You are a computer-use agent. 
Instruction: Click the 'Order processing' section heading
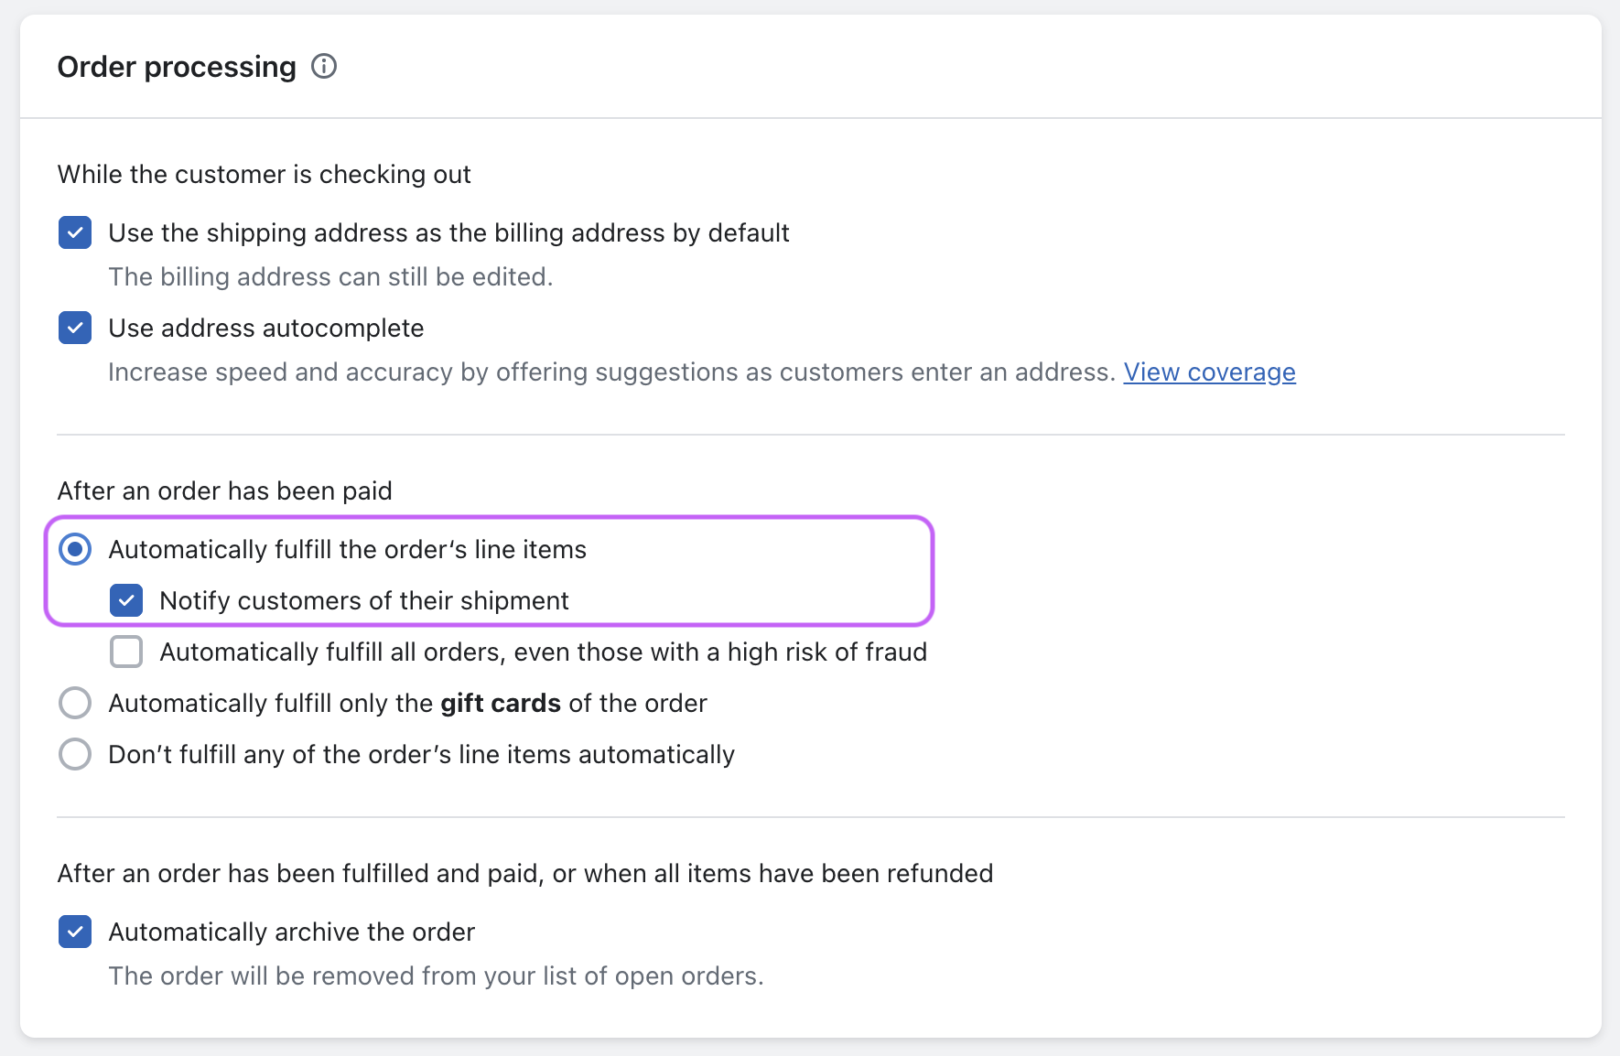pos(177,67)
